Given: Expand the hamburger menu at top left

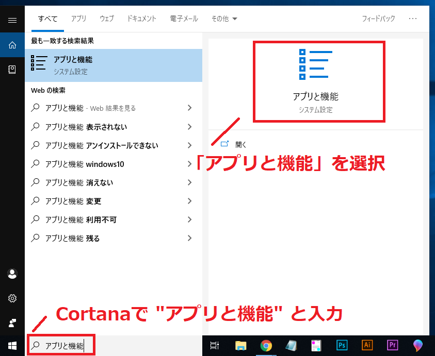Looking at the screenshot, I should point(12,20).
